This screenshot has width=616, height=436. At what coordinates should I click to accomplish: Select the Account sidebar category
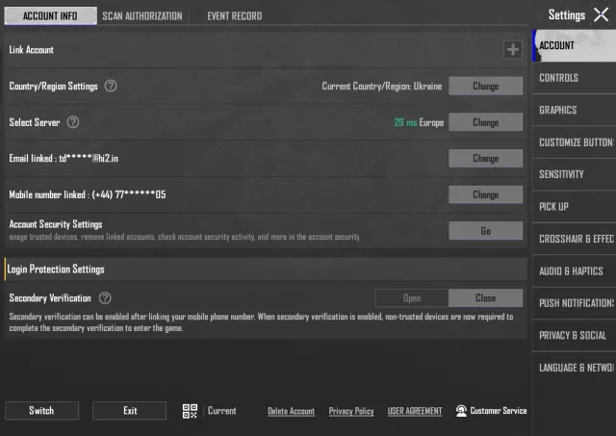574,45
